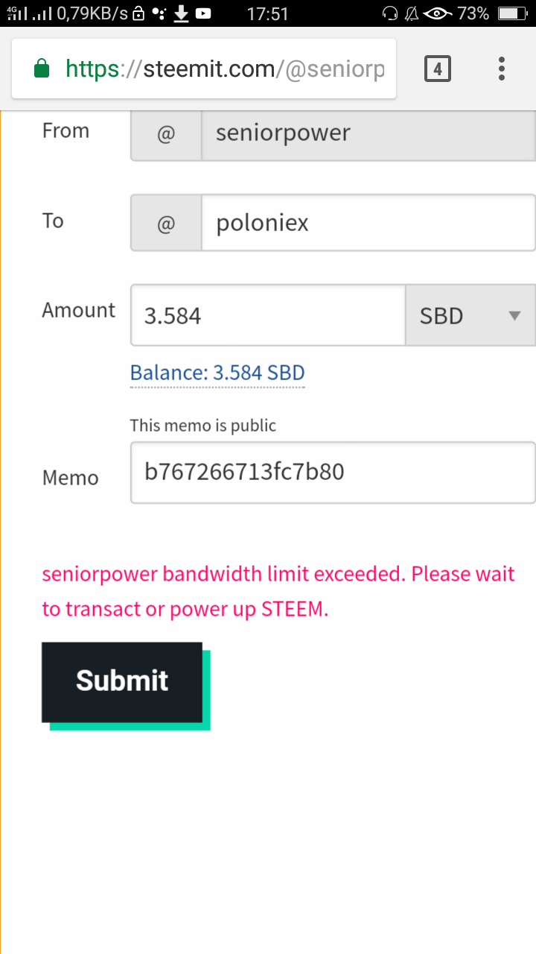Tap the eye comfort icon in status bar
This screenshot has width=536, height=954.
click(439, 13)
